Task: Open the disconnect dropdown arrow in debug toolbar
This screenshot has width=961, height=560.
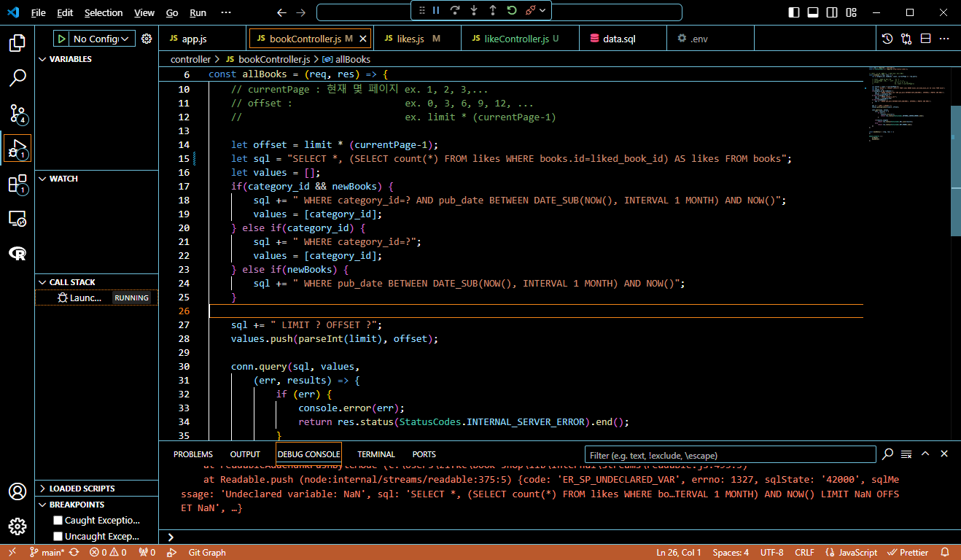Action: (543, 10)
